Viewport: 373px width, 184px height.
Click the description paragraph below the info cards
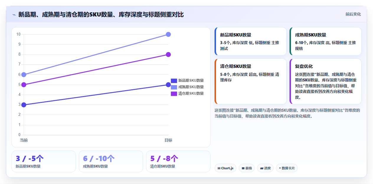click(287, 113)
